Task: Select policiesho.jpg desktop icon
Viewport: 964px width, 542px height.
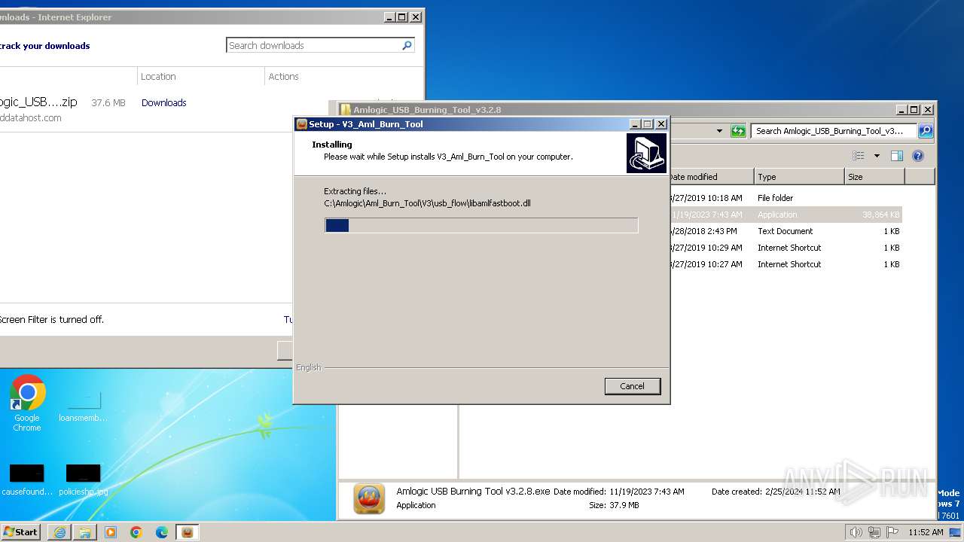Action: tap(83, 481)
